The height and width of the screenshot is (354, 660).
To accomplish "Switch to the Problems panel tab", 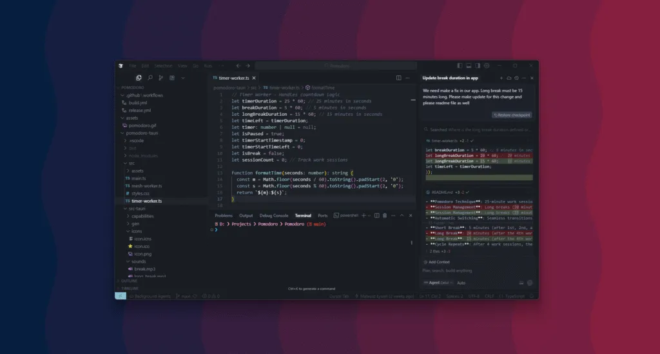I will click(224, 215).
